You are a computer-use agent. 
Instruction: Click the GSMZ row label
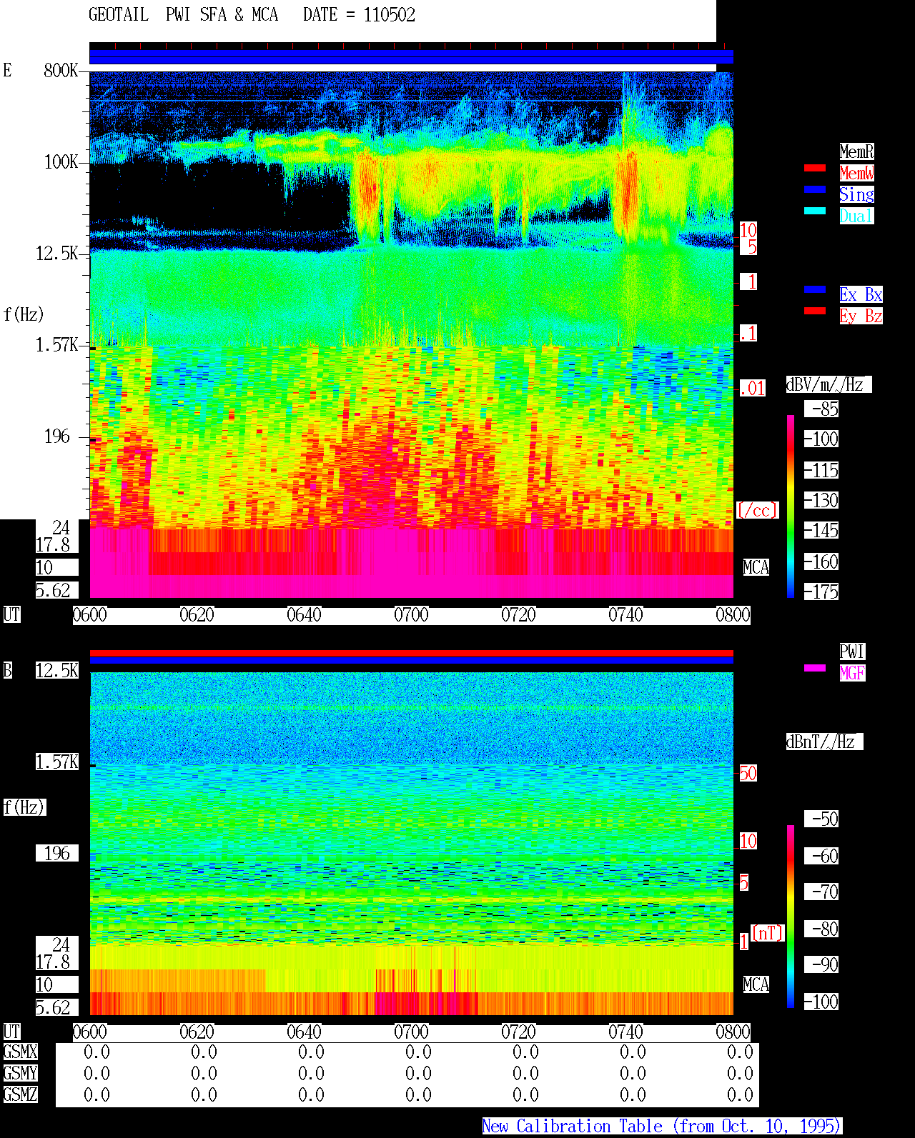coord(21,1094)
